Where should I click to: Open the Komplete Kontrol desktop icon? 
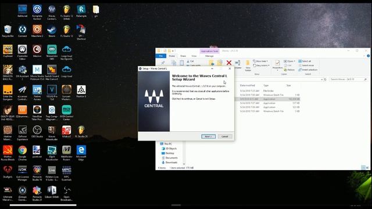[x=37, y=13]
